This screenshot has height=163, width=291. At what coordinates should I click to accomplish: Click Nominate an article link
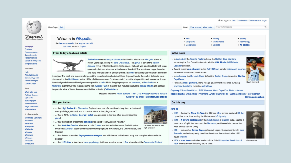click(255, 97)
